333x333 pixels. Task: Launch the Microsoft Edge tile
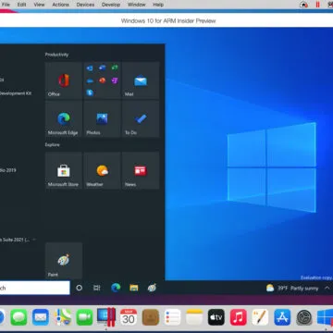(x=64, y=119)
